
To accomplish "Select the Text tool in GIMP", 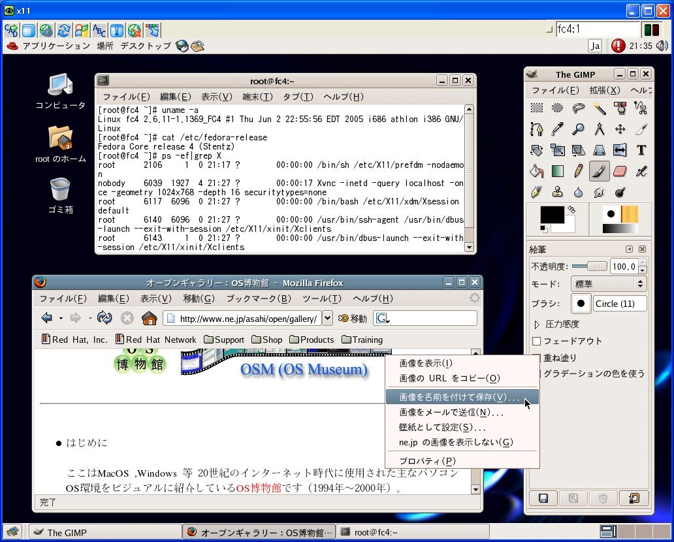I will 641,150.
